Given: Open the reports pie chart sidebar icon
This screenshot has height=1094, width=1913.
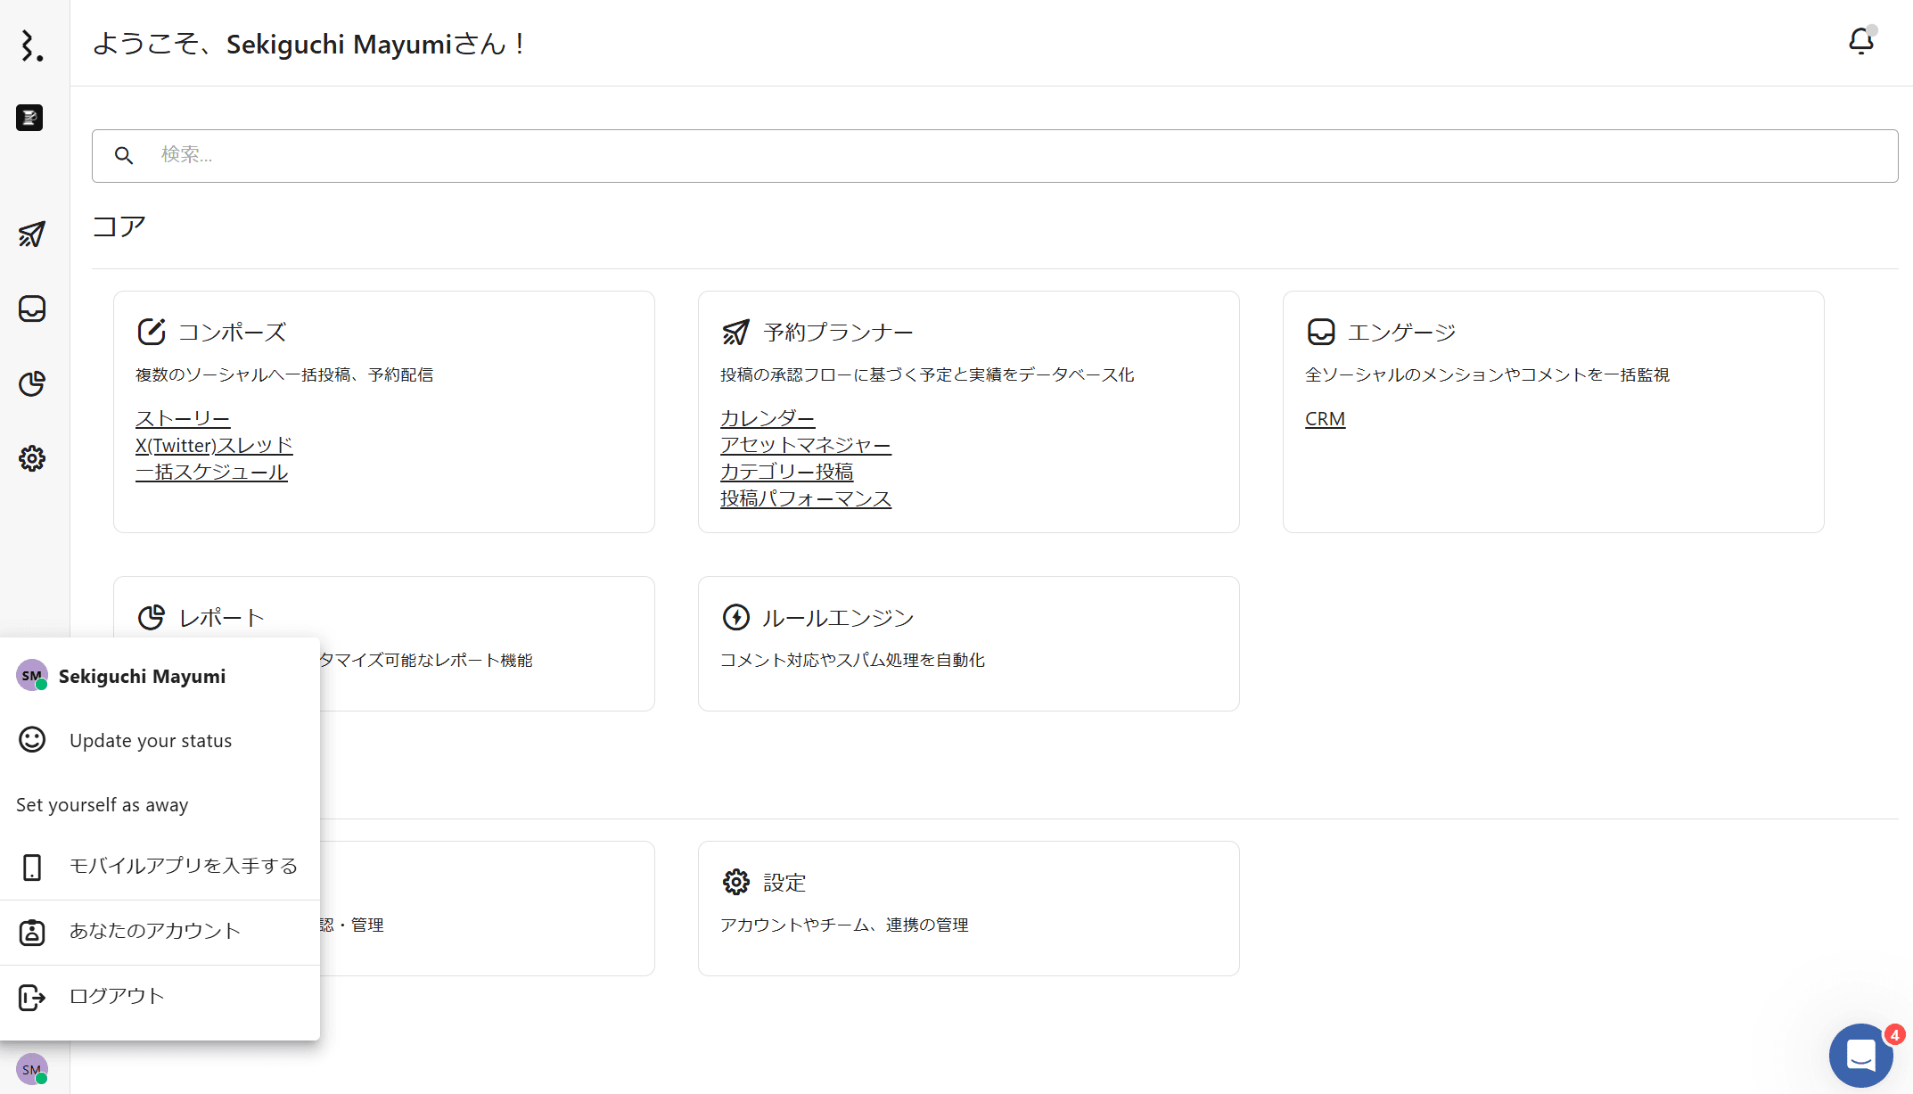Looking at the screenshot, I should [x=32, y=383].
